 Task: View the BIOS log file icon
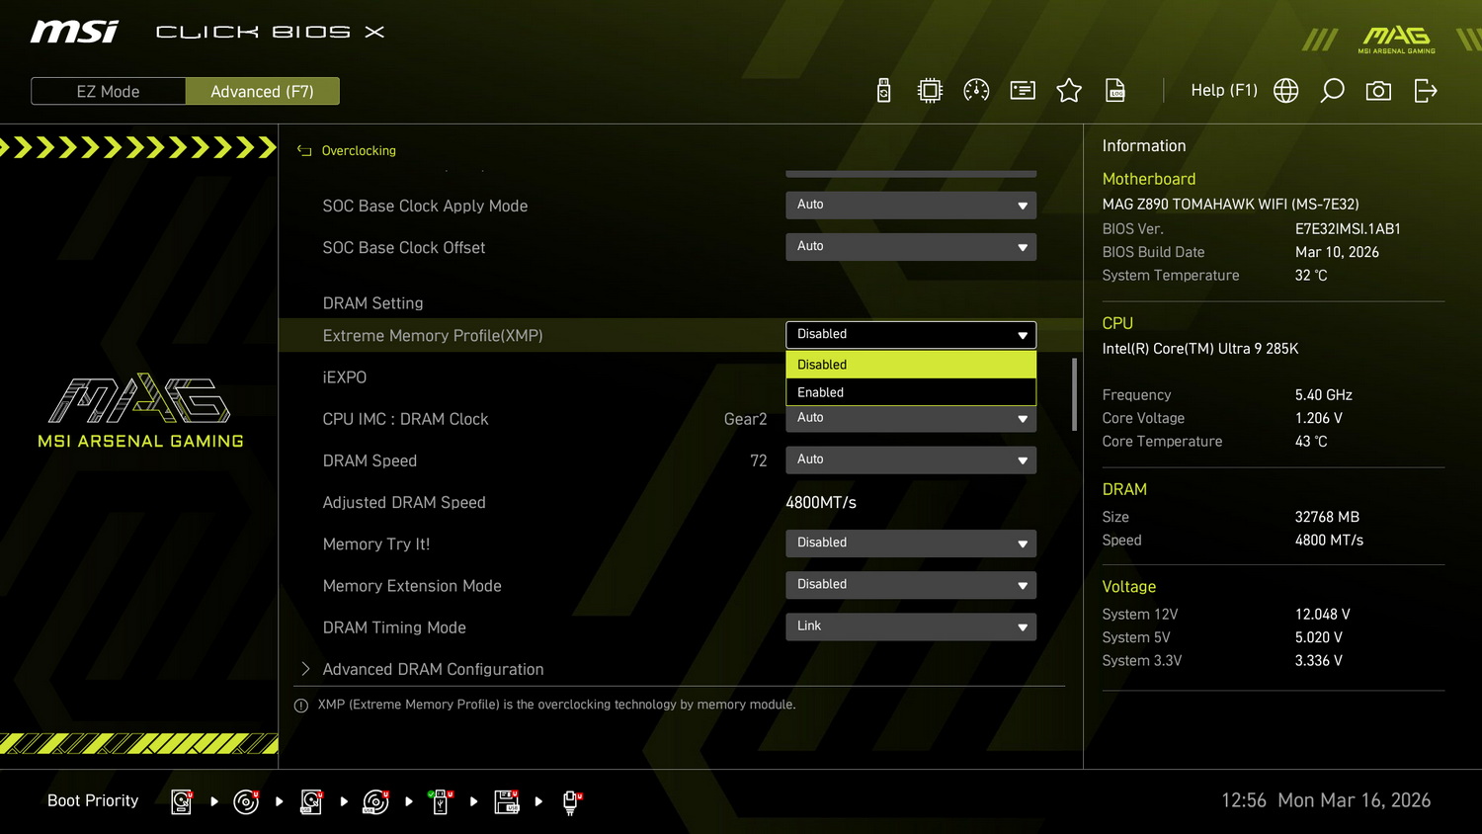click(x=1114, y=90)
